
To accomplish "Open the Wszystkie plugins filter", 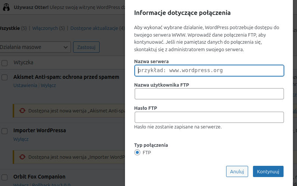I will 9,28.
